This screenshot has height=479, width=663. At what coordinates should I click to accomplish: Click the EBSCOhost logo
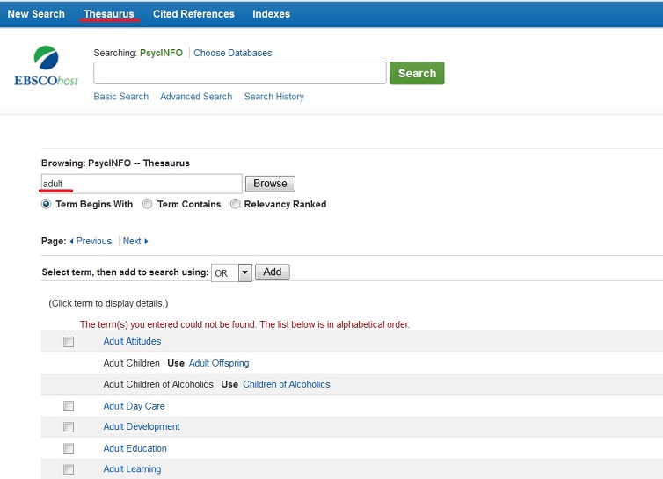pyautogui.click(x=46, y=66)
